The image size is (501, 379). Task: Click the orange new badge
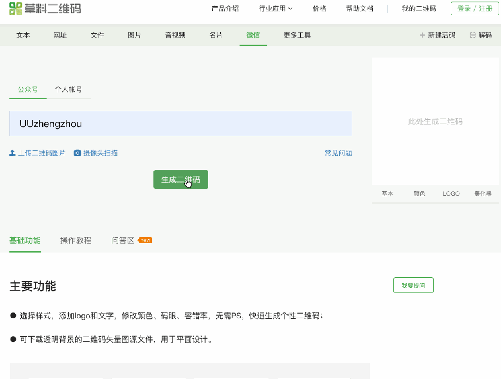145,240
